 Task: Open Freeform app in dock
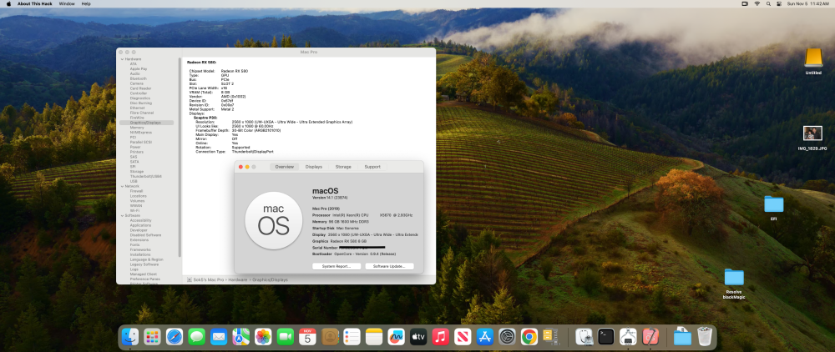pyautogui.click(x=396, y=337)
